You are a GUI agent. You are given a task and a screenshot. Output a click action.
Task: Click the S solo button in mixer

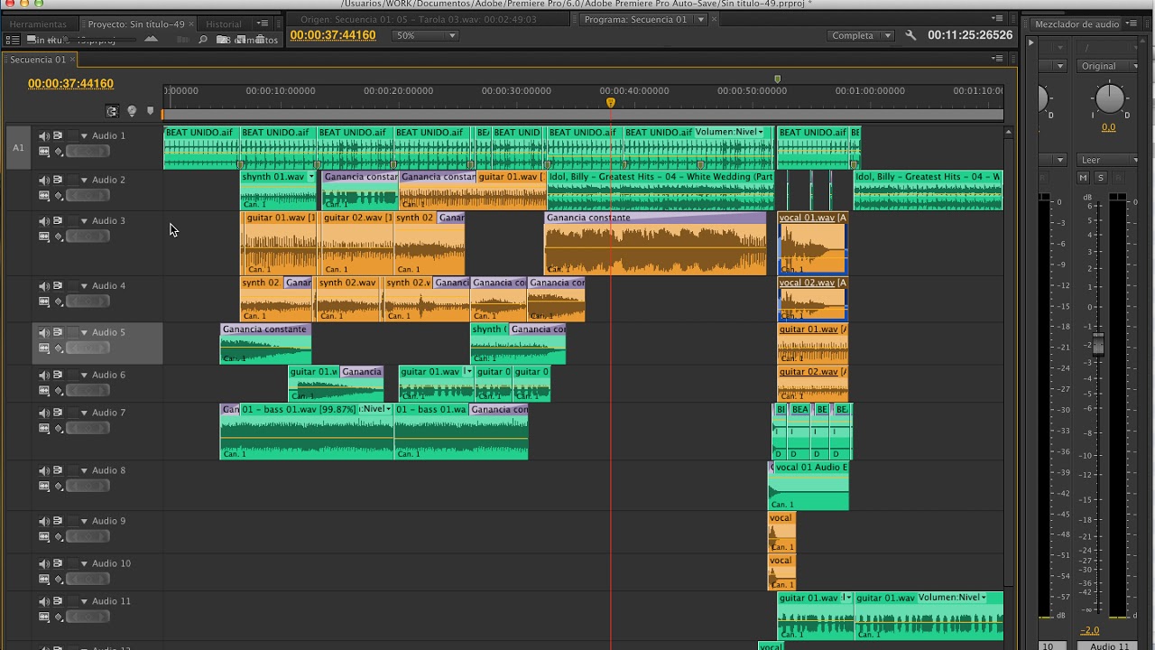tap(1101, 178)
